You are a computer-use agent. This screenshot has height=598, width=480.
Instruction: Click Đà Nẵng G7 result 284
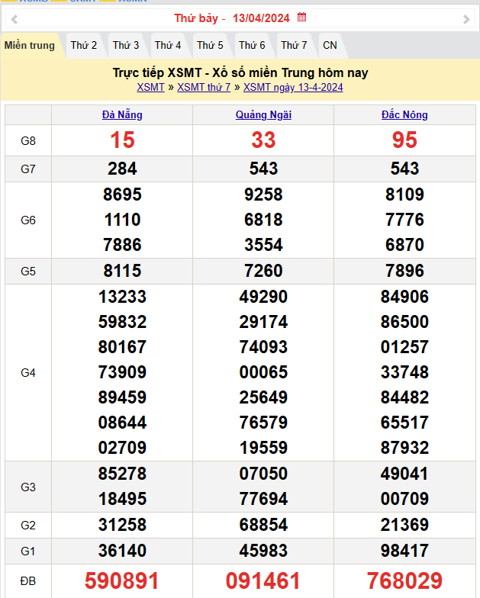pyautogui.click(x=122, y=169)
